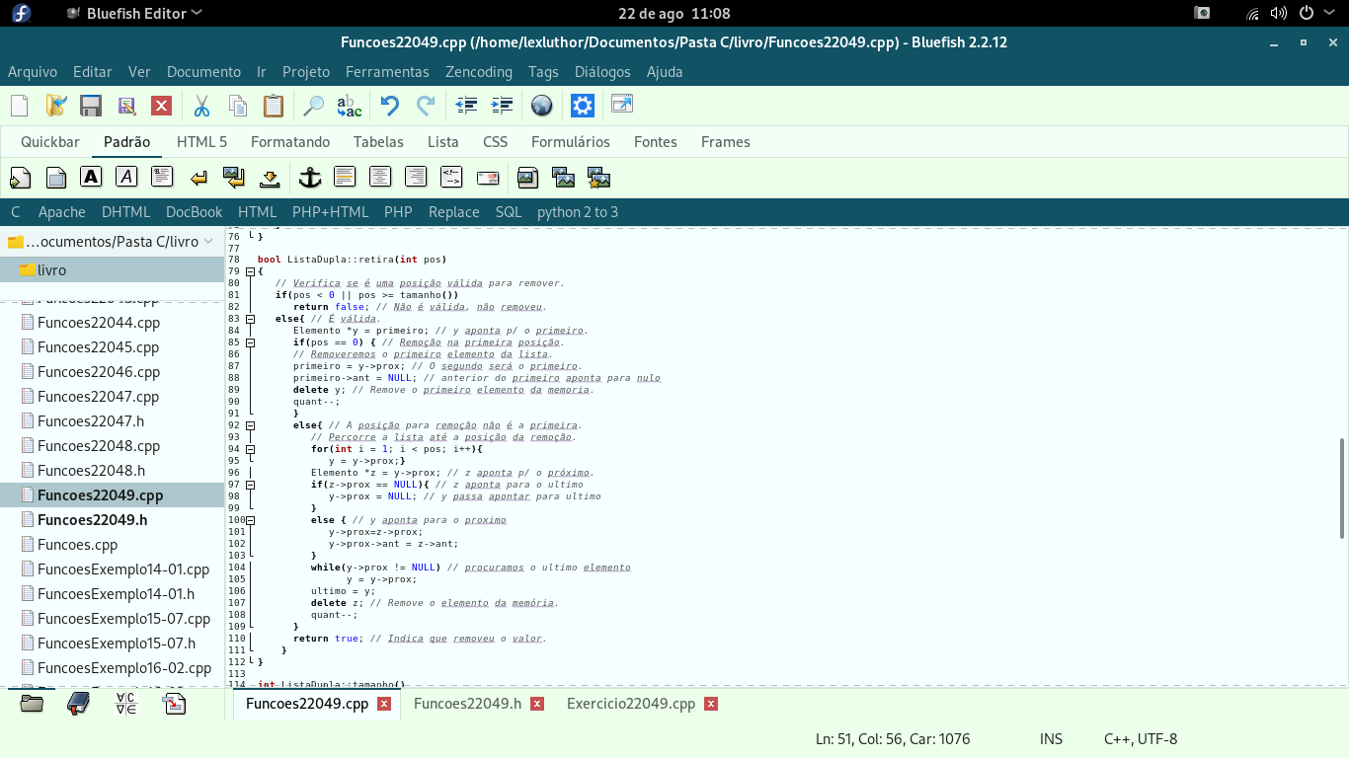Undo the last edit

390,106
